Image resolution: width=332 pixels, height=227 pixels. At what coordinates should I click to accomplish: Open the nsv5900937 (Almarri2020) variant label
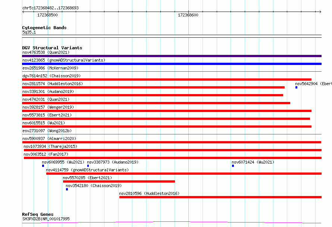point(49,139)
